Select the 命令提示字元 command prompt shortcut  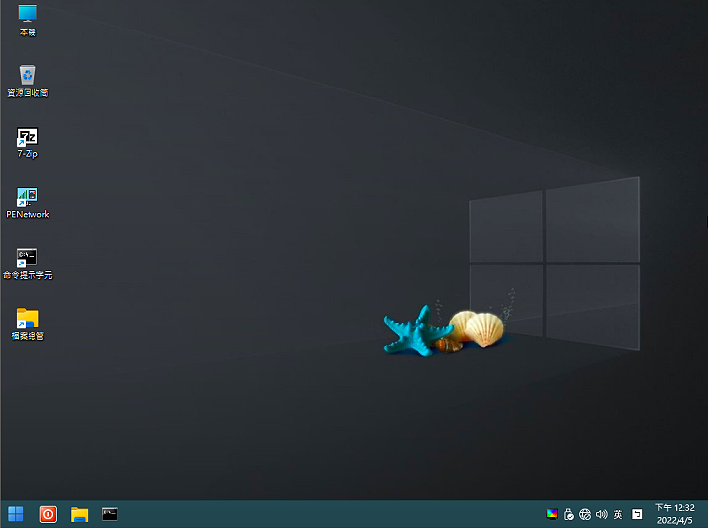pyautogui.click(x=28, y=264)
